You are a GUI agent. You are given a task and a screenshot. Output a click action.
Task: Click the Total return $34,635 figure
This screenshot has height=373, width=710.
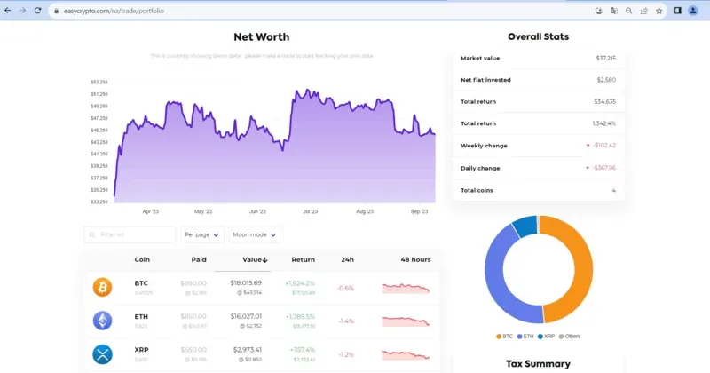(x=605, y=101)
